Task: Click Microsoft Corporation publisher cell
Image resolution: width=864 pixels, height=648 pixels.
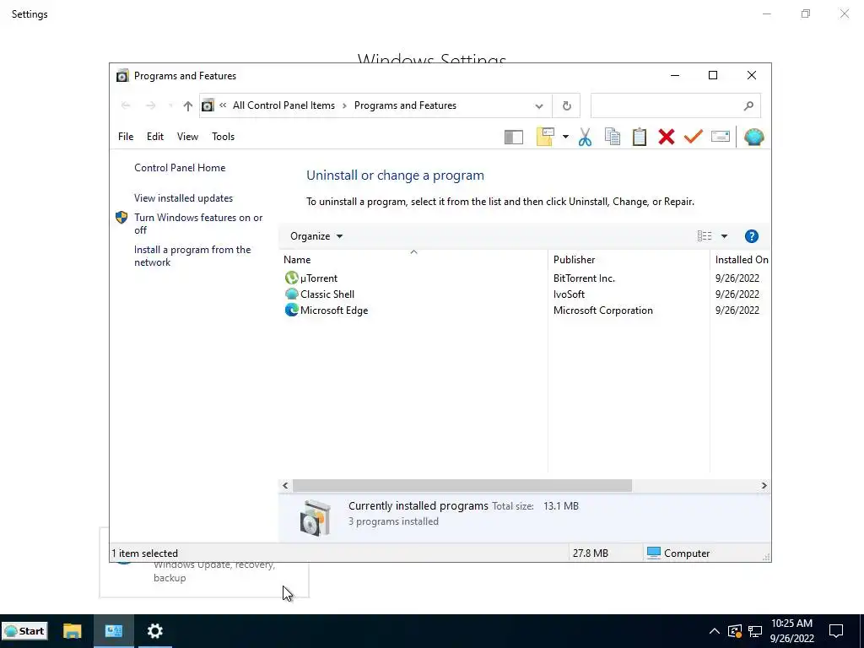Action: click(x=602, y=310)
